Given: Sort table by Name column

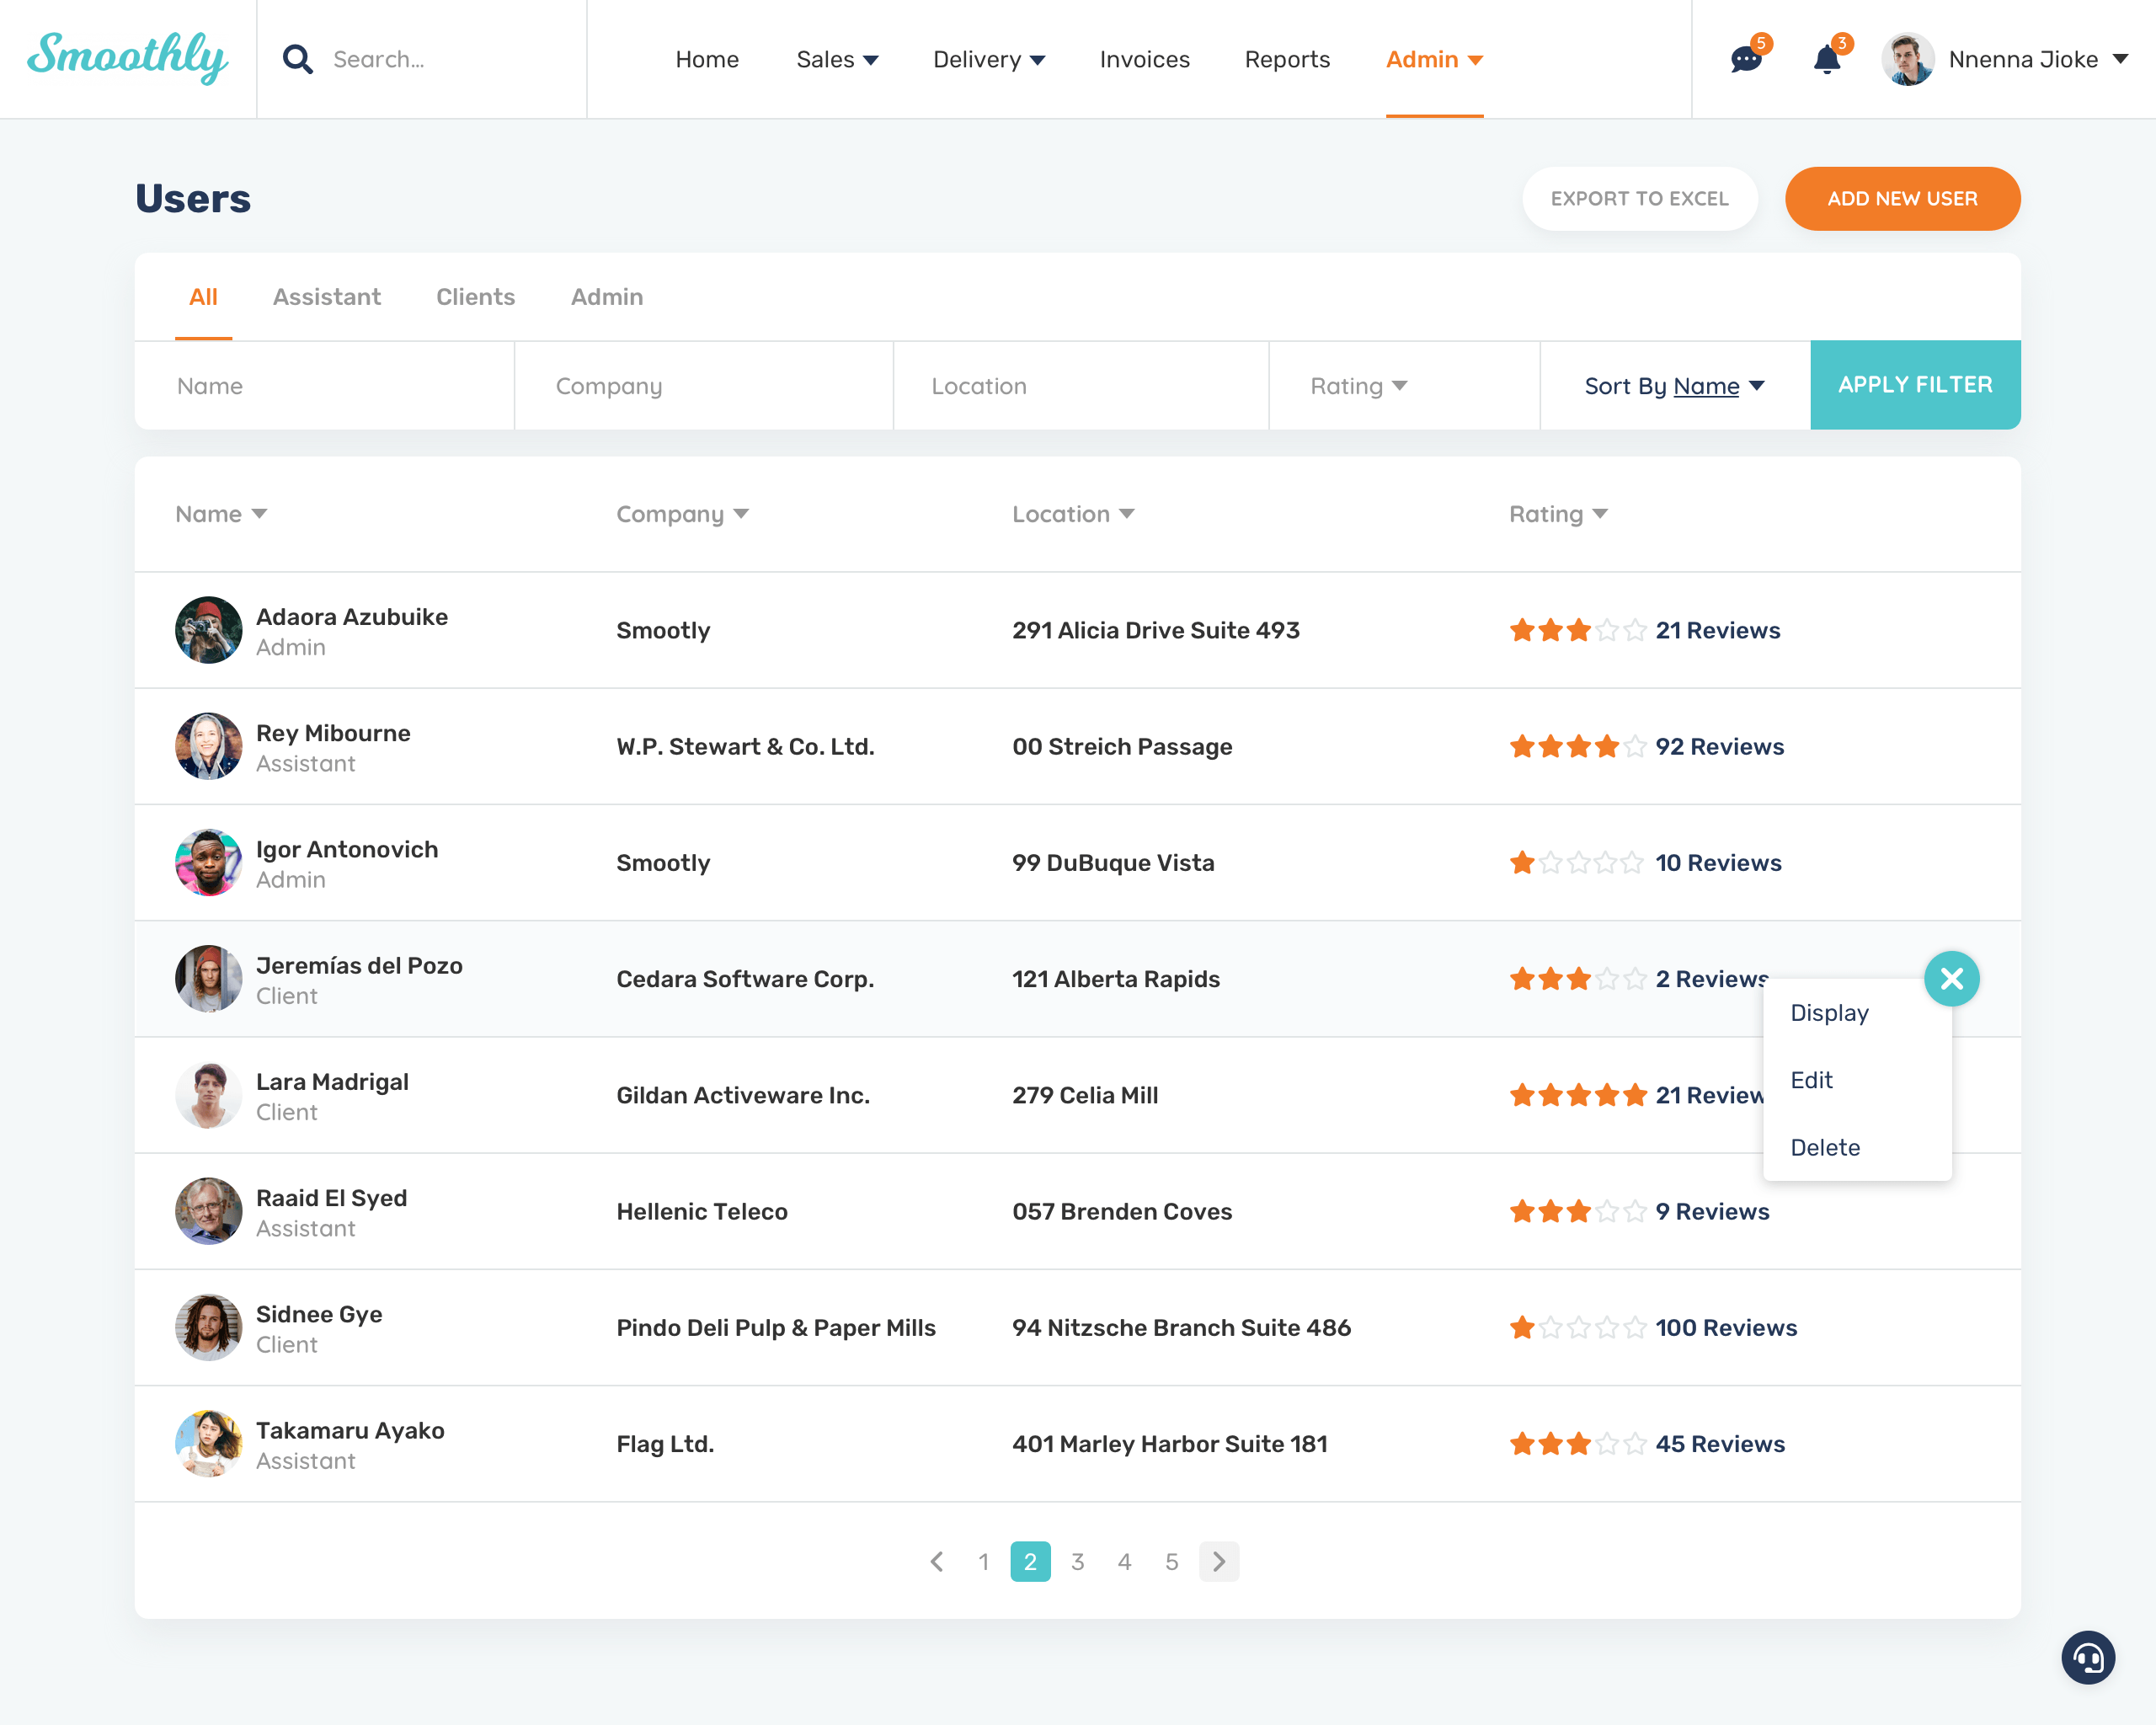Looking at the screenshot, I should pos(221,514).
